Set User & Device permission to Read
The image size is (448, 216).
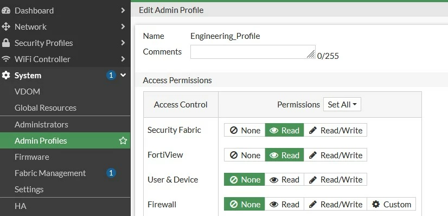tap(284, 180)
